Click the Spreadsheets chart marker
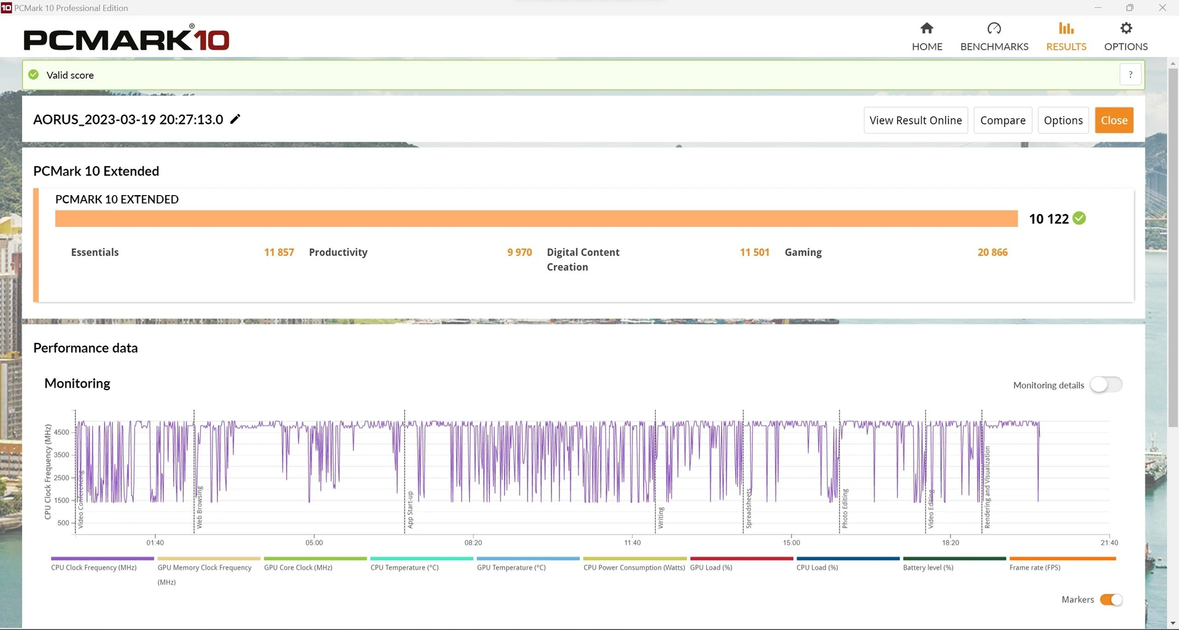This screenshot has width=1179, height=630. [x=749, y=508]
